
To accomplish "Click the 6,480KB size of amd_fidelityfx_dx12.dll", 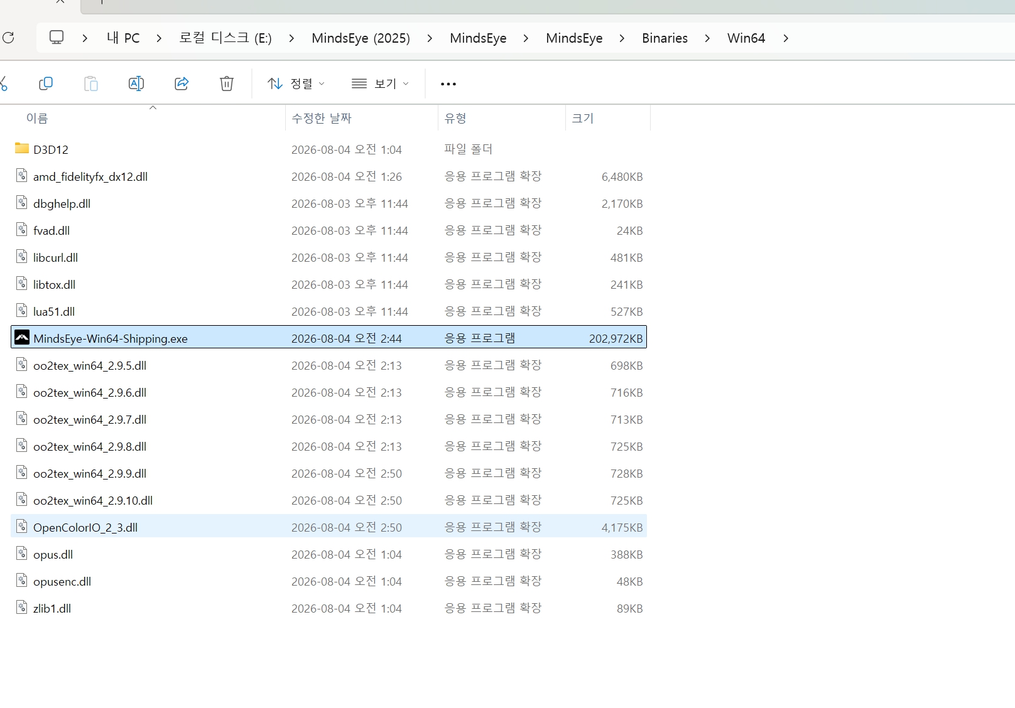I will [622, 176].
